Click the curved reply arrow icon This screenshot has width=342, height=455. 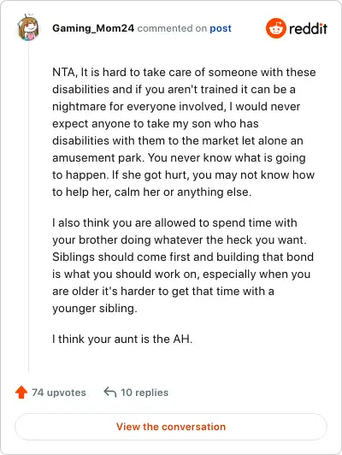[x=110, y=392]
